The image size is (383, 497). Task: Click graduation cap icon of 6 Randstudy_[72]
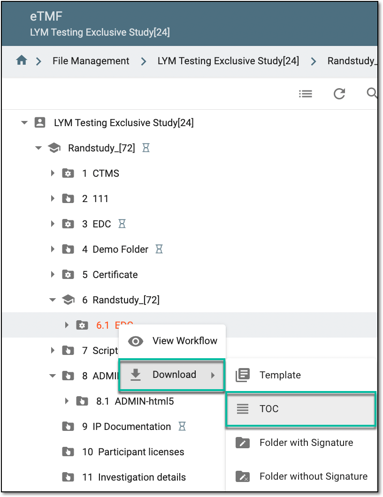[68, 300]
